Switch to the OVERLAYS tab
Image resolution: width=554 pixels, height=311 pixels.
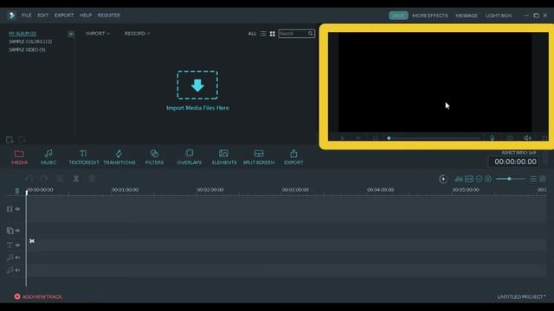pyautogui.click(x=190, y=157)
